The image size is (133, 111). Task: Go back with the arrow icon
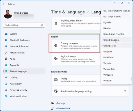4,4
